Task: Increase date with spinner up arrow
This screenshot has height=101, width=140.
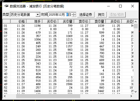Action: tap(74, 13)
